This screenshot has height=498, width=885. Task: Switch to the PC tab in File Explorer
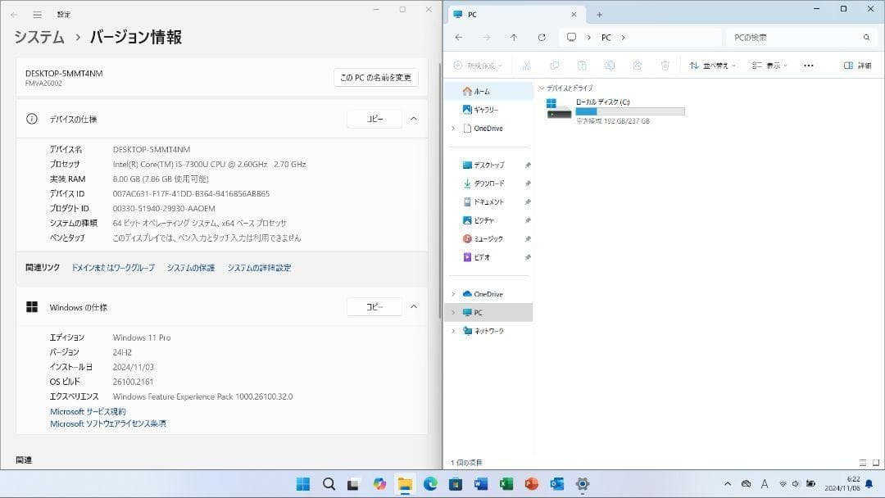pyautogui.click(x=490, y=14)
